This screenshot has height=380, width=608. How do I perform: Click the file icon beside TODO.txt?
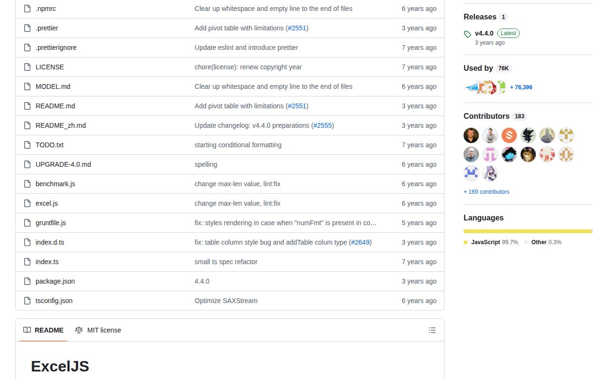tap(28, 145)
